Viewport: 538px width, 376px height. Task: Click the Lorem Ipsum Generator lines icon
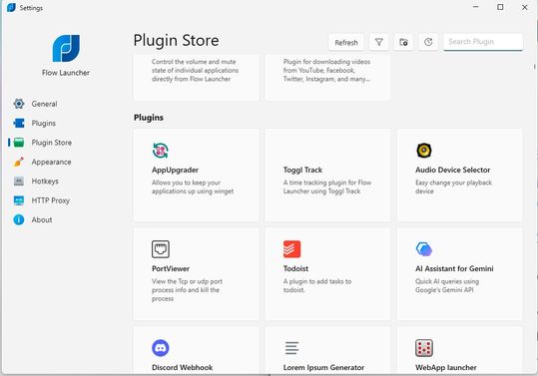[x=292, y=348]
